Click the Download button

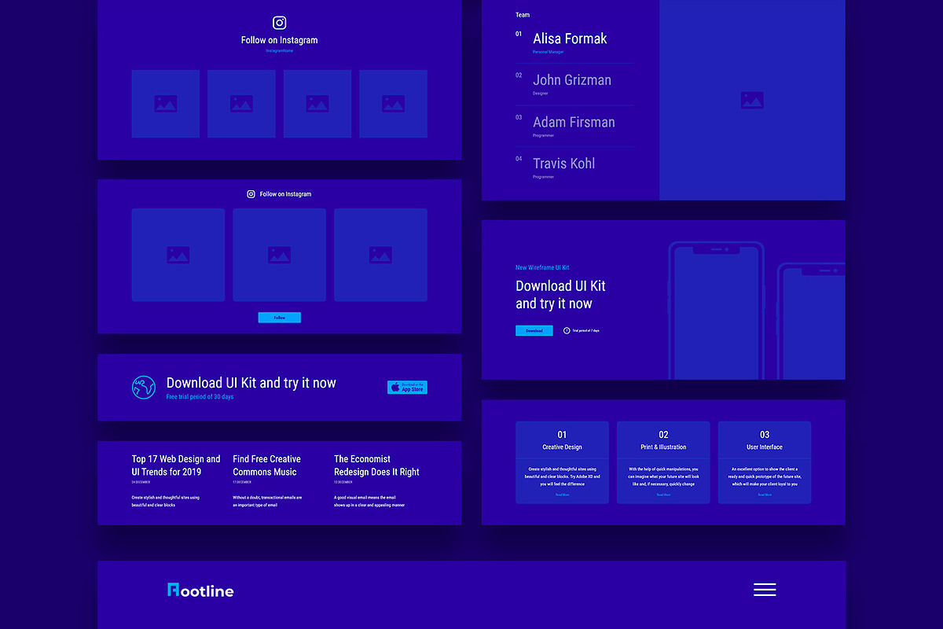tap(534, 330)
